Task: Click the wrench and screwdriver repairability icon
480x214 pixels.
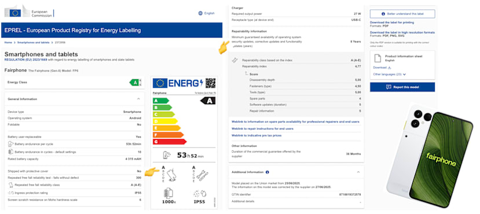Action: (x=202, y=175)
